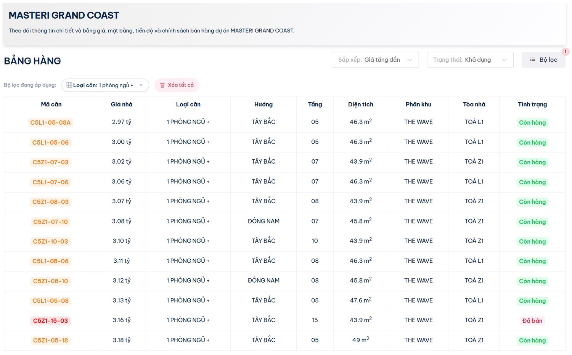Open unit code C5Z1-05-18

click(51, 341)
